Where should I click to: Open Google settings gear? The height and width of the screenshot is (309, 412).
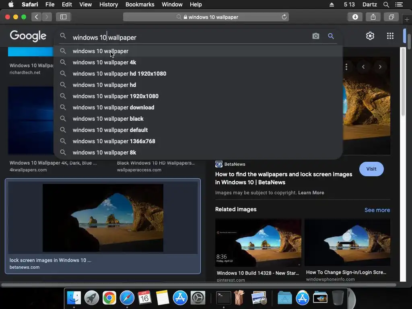click(x=370, y=36)
